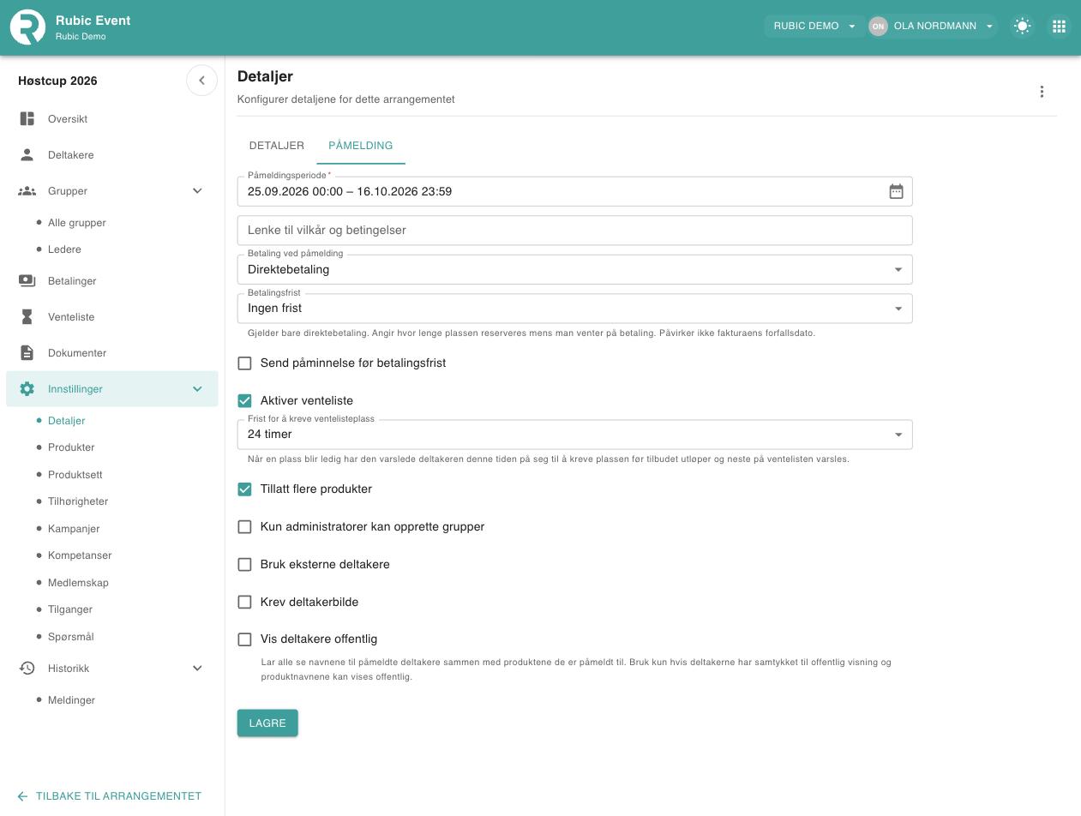Collapse the Innstillinger section chevron

tap(197, 389)
